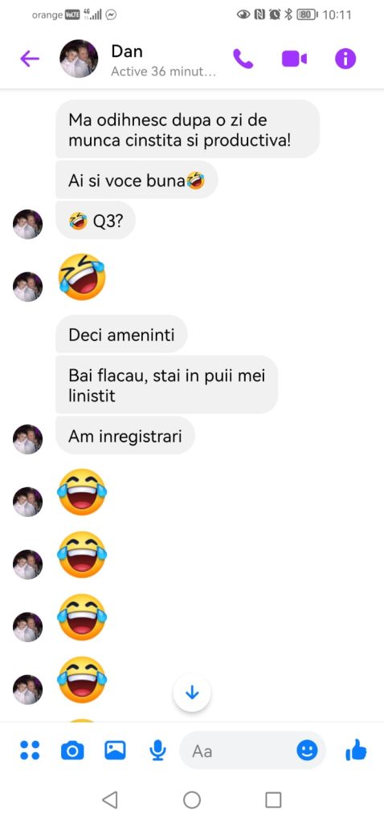Select the "Am inregistrari" message bubble

point(125,436)
